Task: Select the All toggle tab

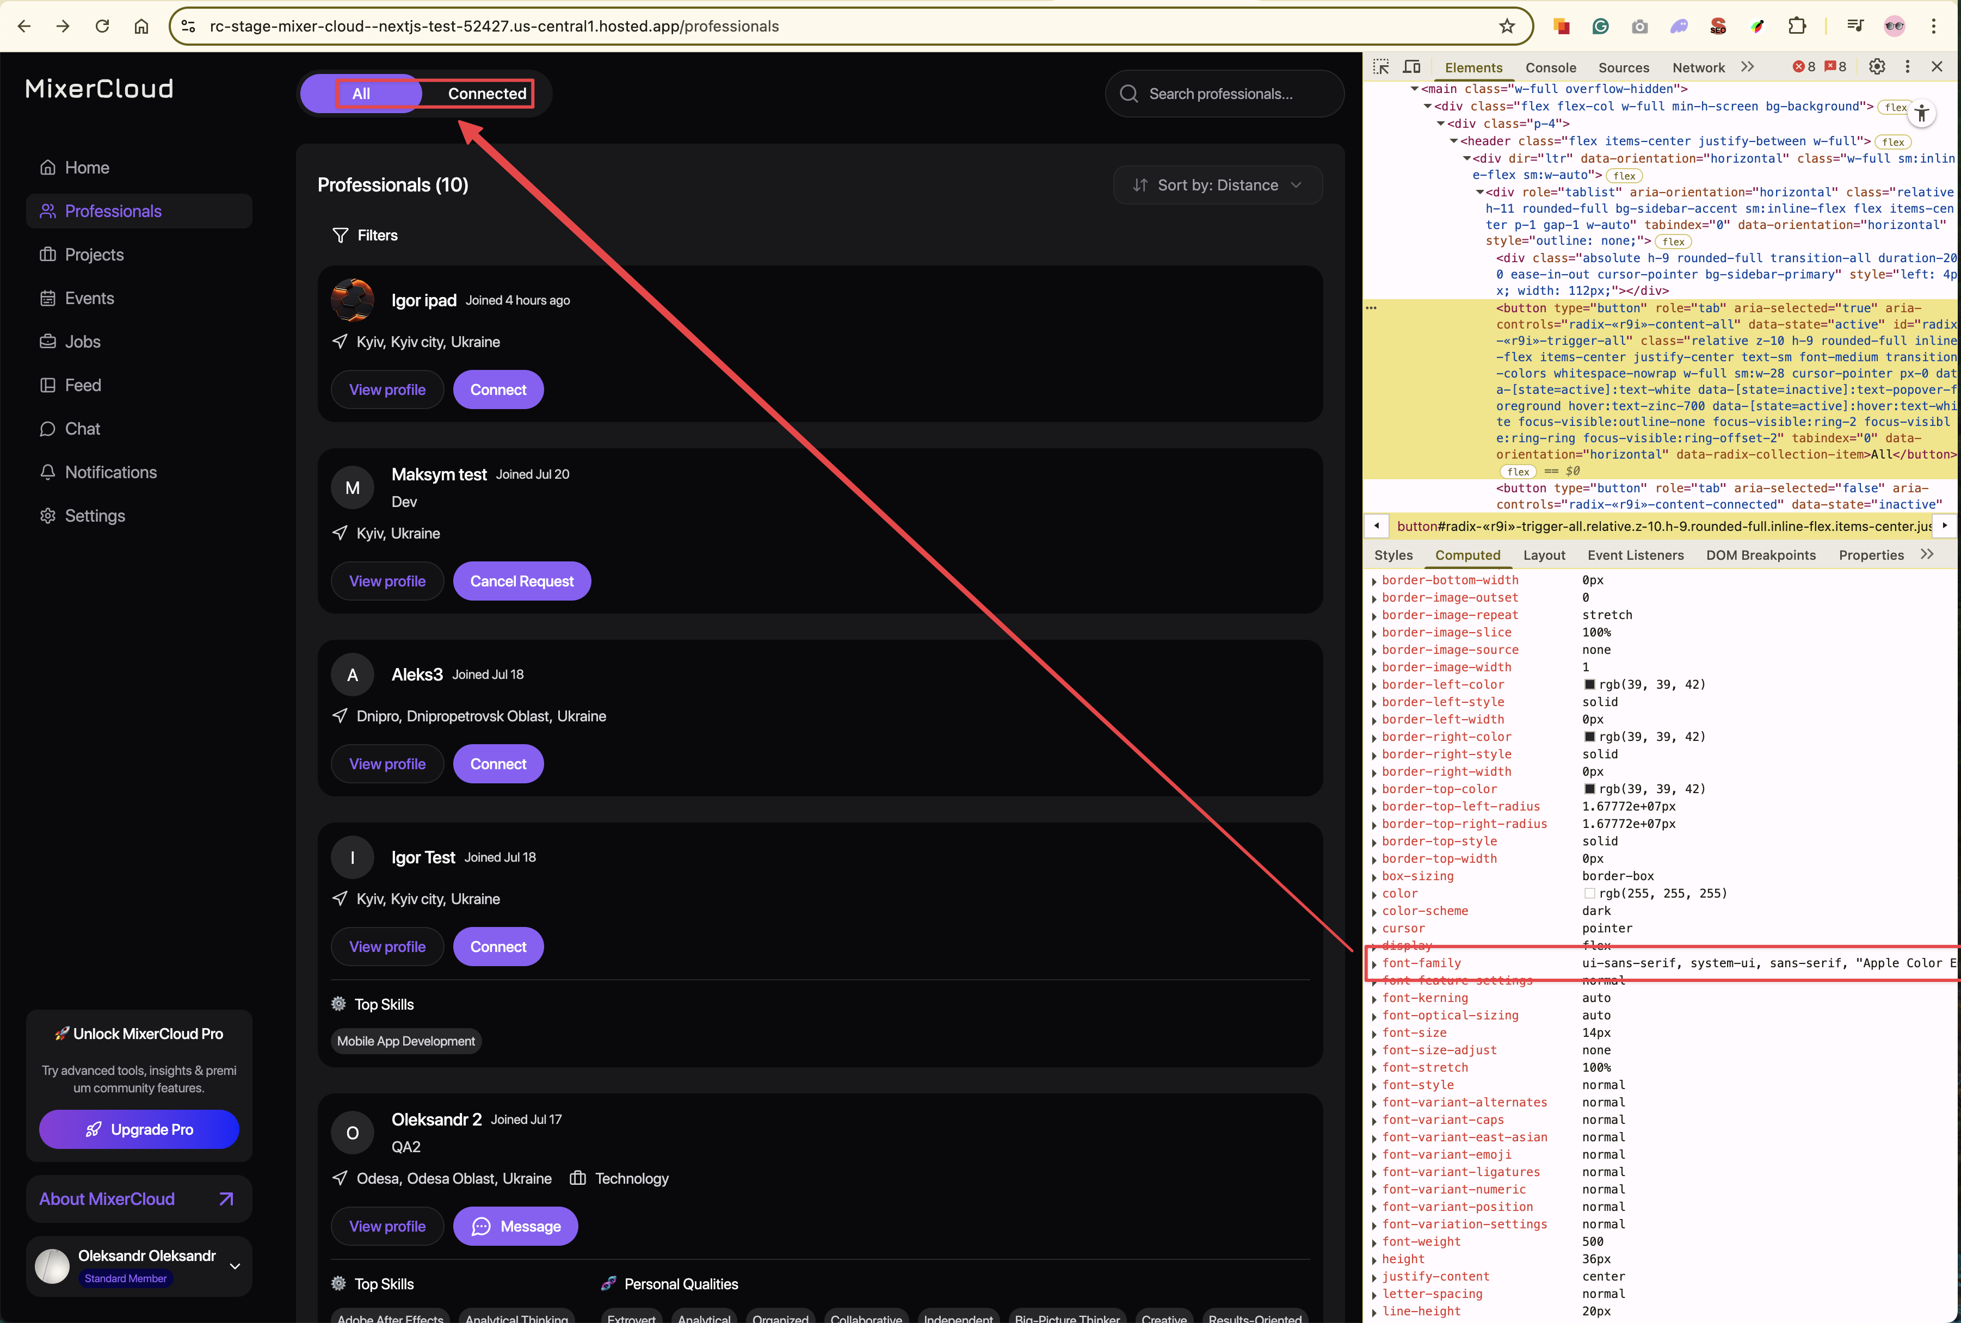Action: tap(361, 94)
